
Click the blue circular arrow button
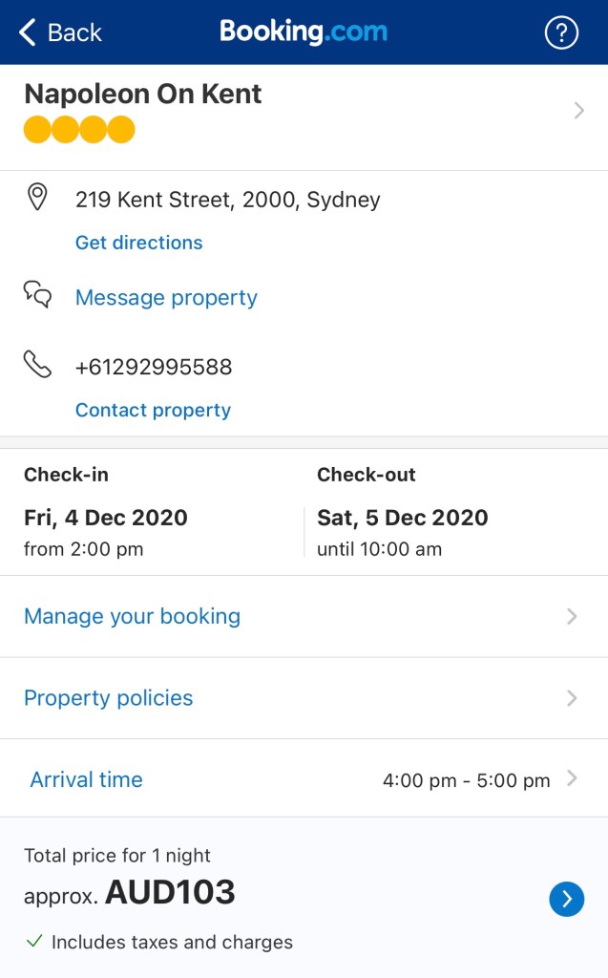[566, 899]
